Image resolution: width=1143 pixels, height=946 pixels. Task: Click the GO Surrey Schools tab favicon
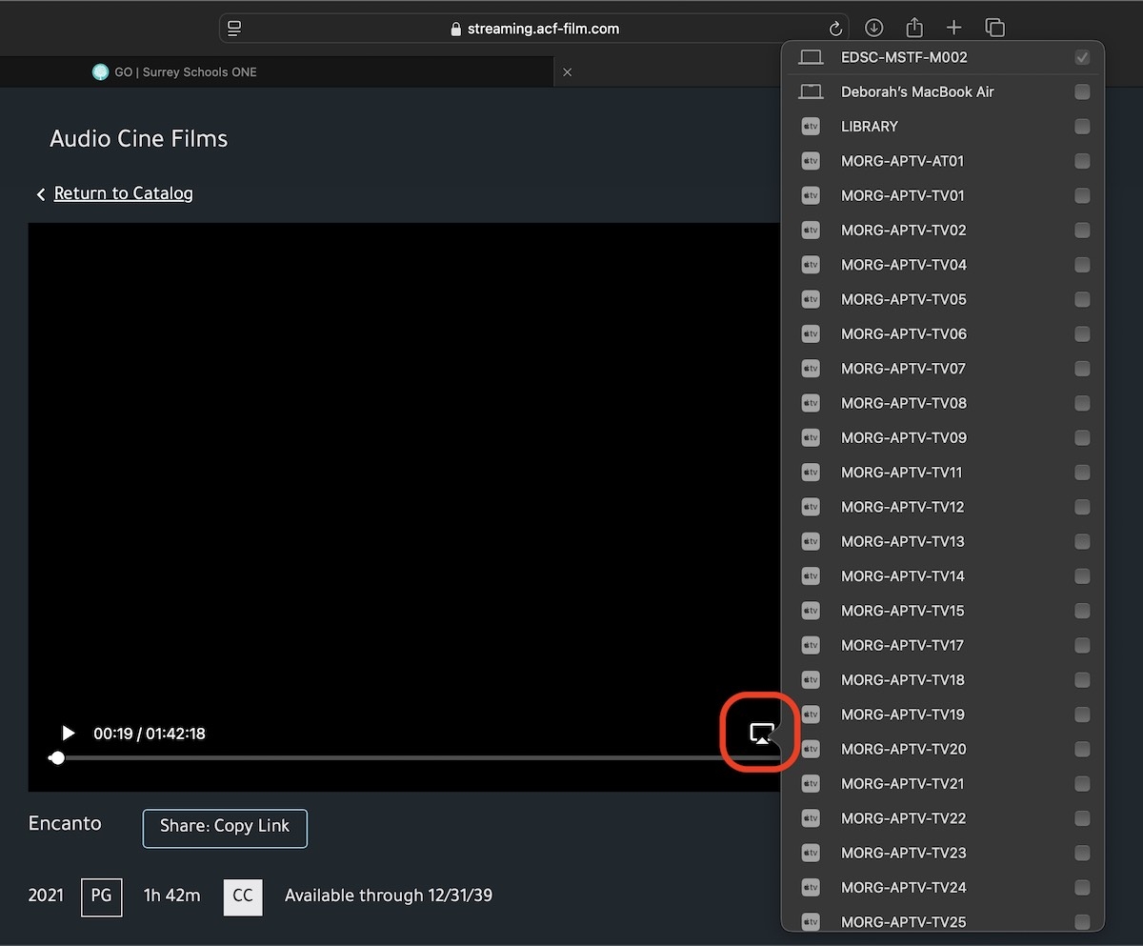(x=100, y=71)
